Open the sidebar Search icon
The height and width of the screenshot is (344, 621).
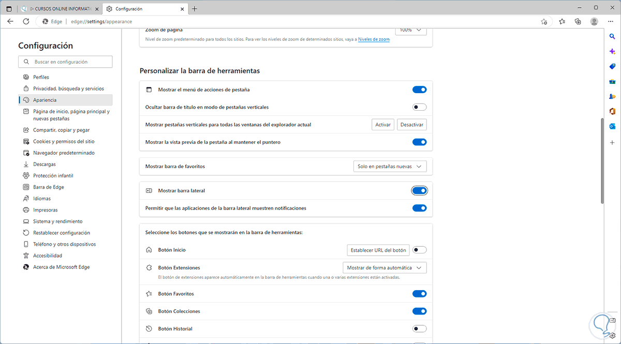(x=612, y=36)
